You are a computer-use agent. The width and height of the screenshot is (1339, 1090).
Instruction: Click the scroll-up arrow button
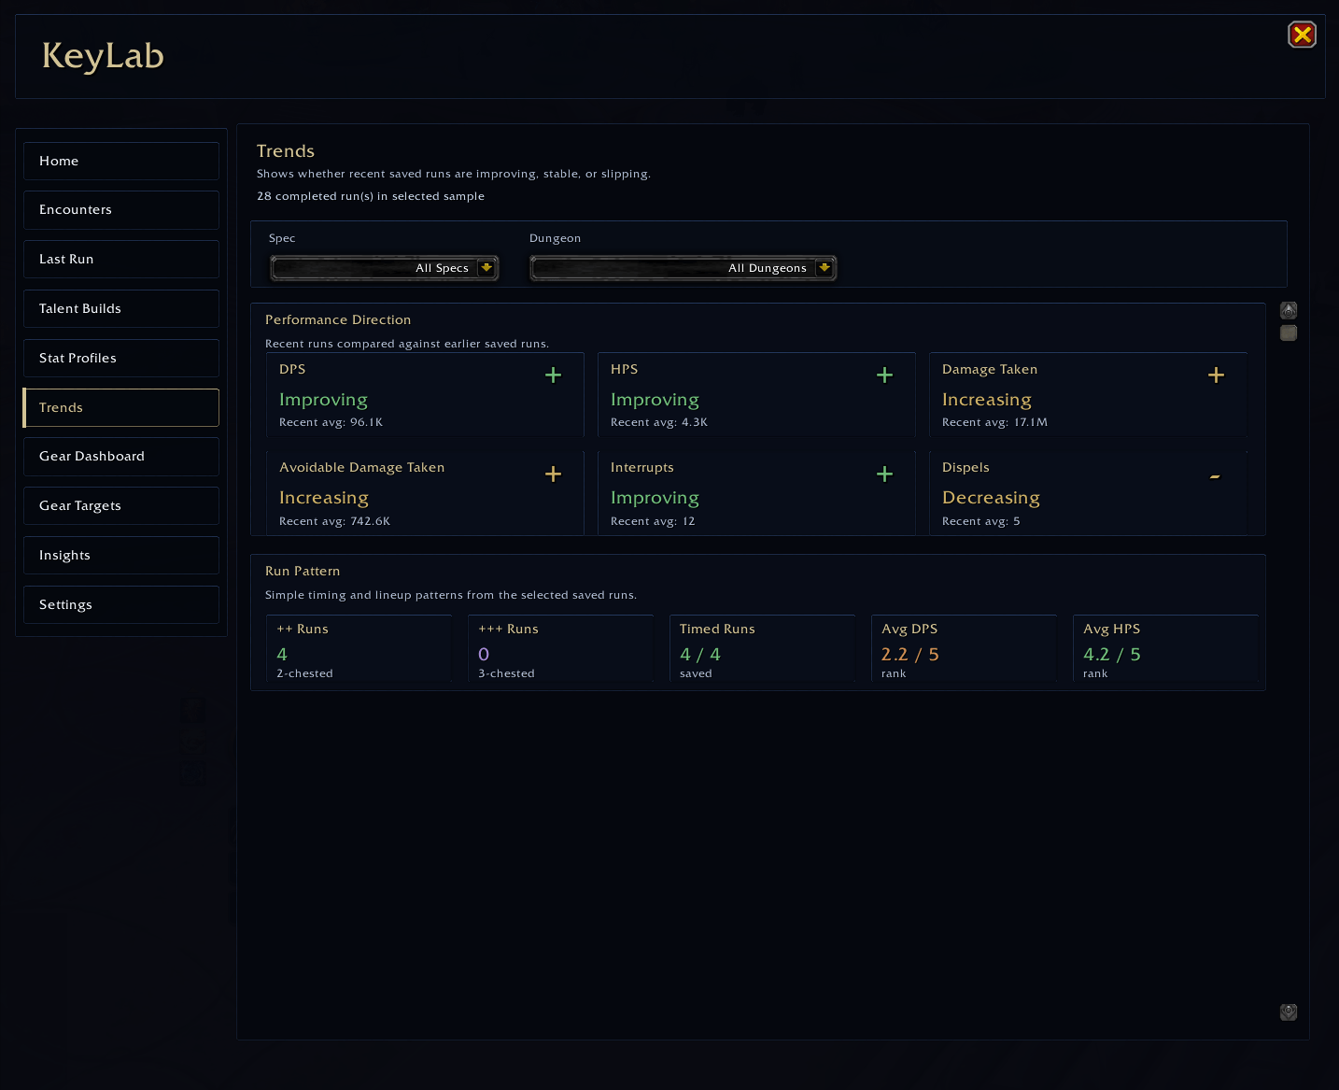pyautogui.click(x=1289, y=310)
